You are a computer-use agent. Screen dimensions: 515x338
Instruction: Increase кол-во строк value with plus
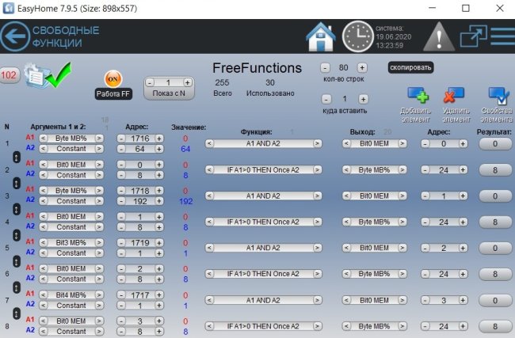pos(362,68)
